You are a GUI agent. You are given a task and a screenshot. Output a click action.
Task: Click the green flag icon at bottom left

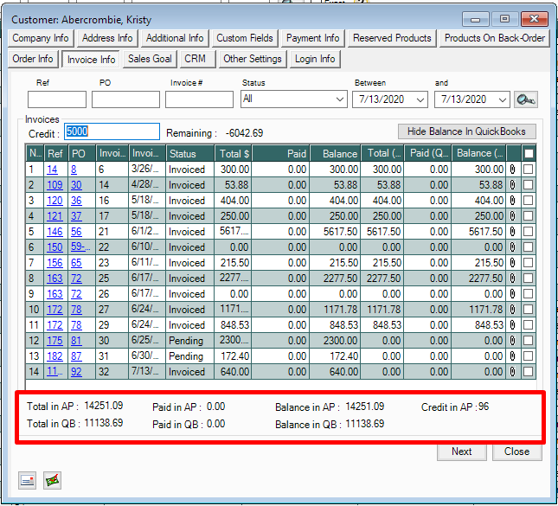52,481
